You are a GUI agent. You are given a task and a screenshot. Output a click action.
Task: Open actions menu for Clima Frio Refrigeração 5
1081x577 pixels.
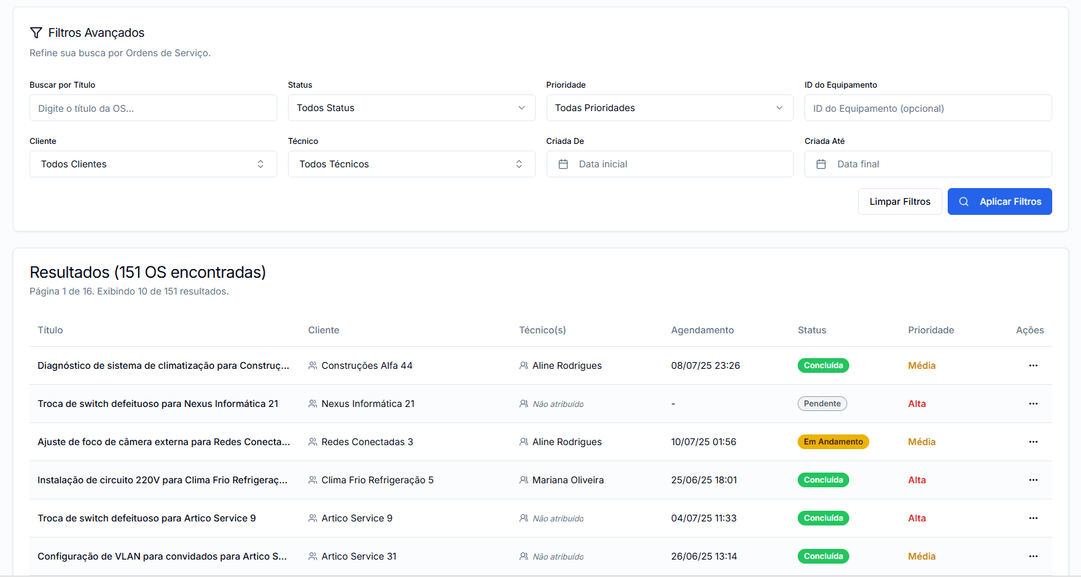click(1033, 480)
